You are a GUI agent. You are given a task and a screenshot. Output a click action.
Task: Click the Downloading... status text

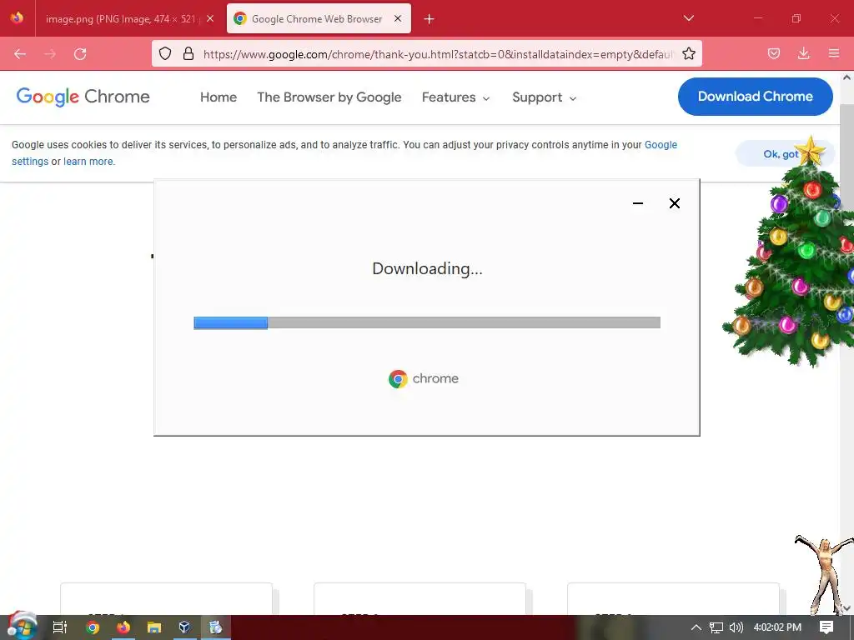[x=427, y=269]
